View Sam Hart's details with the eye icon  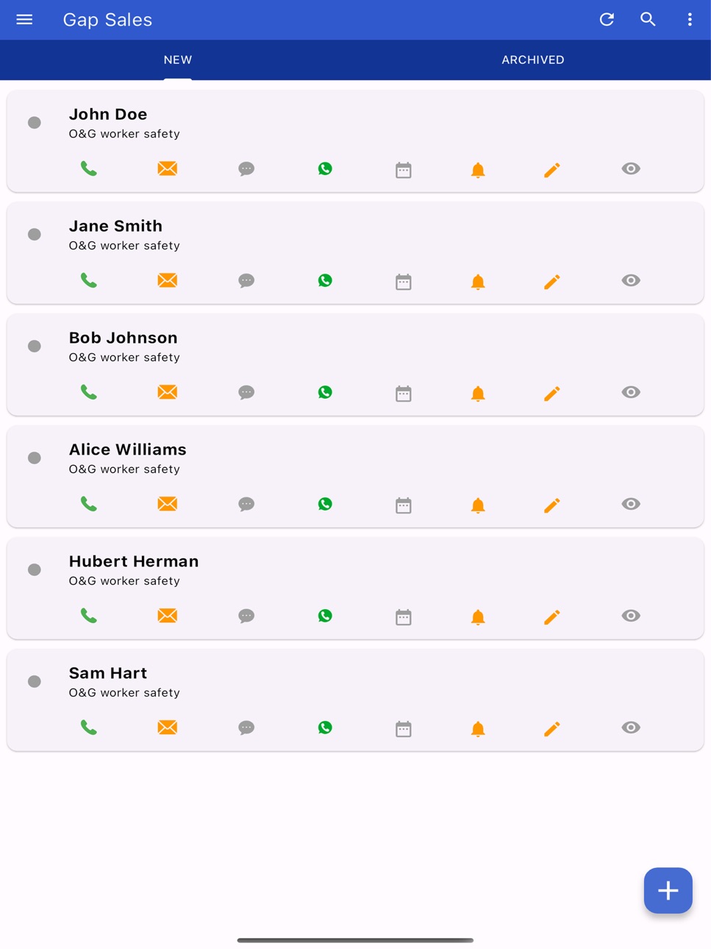coord(631,728)
